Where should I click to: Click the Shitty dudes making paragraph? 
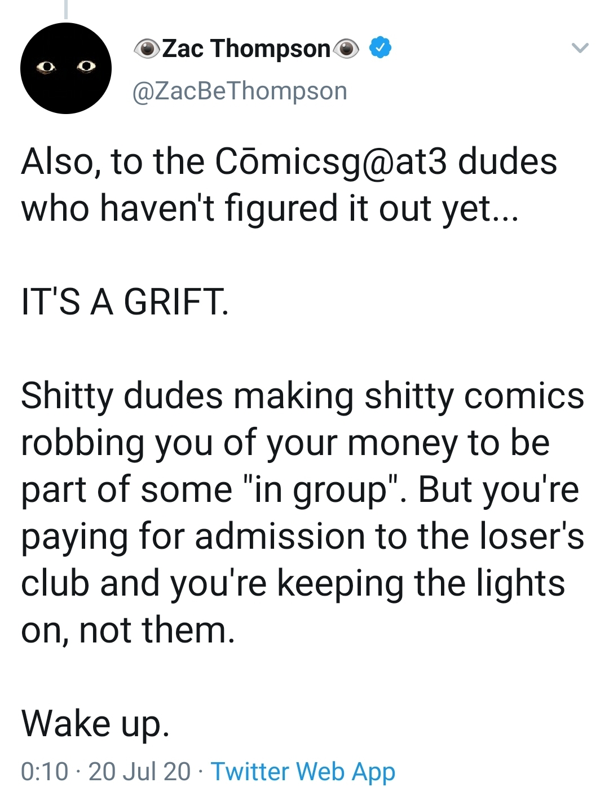303,513
